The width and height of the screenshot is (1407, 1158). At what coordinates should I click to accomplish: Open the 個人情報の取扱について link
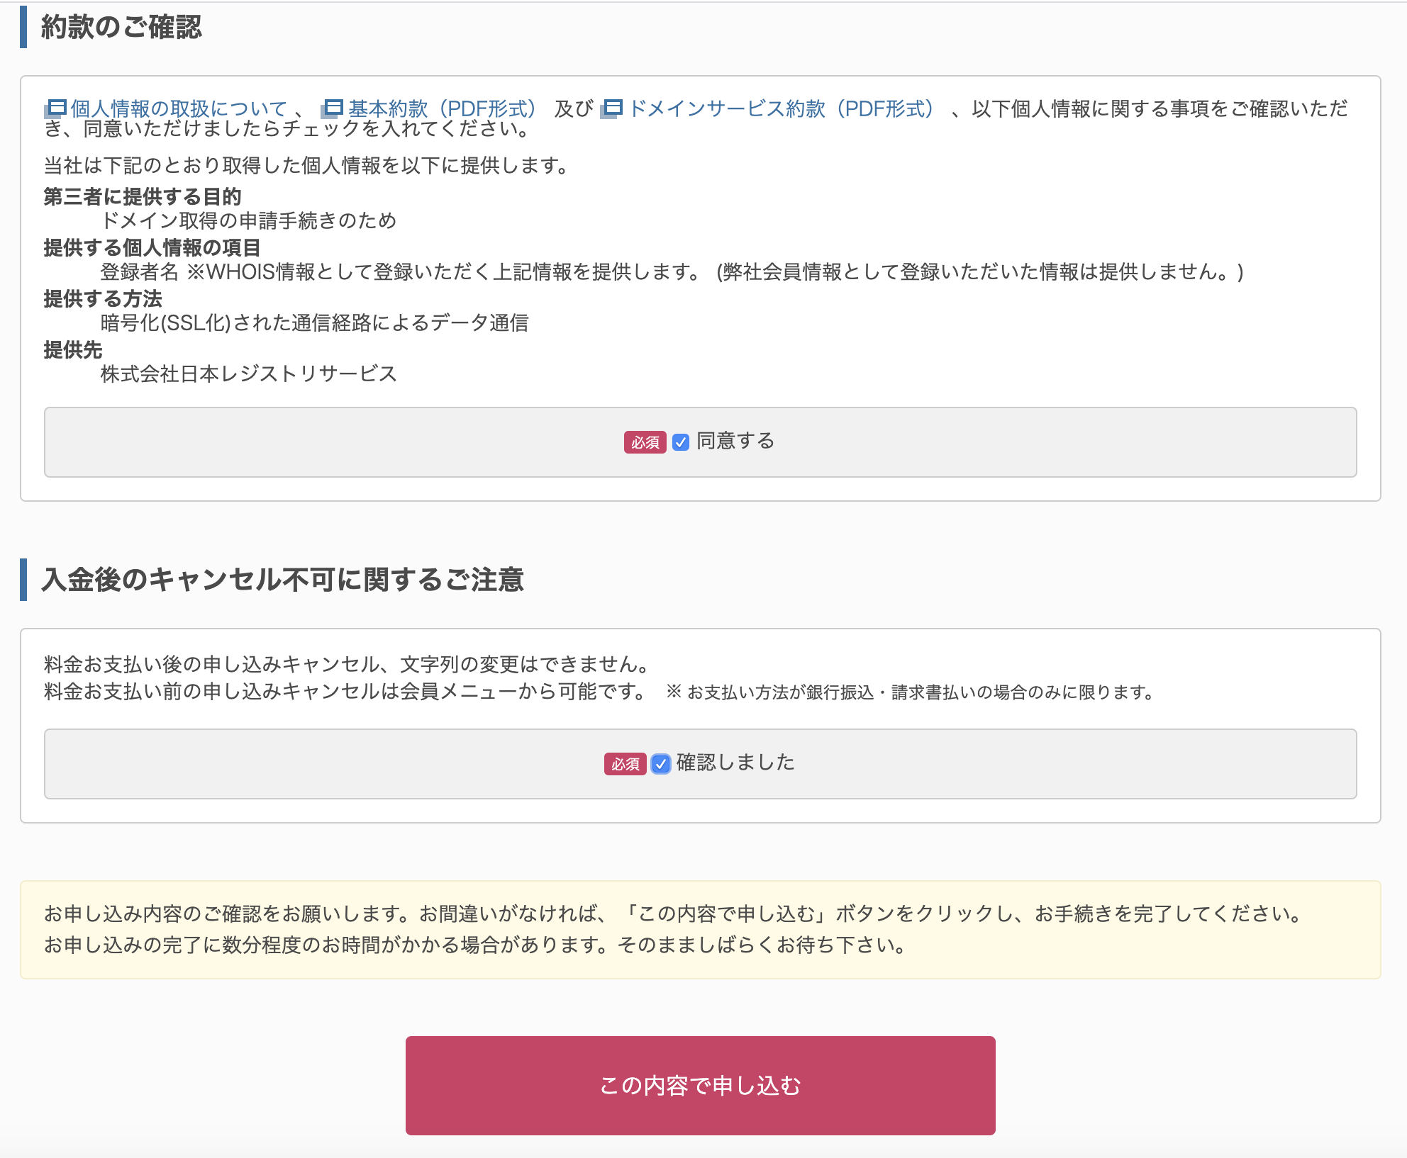click(179, 108)
